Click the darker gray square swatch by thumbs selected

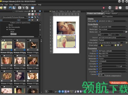coord(35,11)
